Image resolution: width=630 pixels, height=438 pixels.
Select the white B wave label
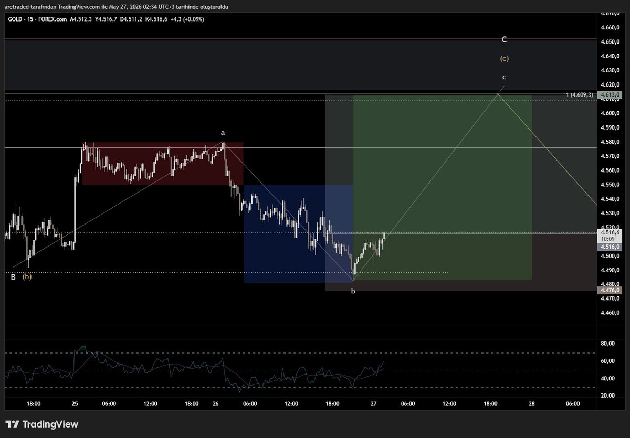13,277
